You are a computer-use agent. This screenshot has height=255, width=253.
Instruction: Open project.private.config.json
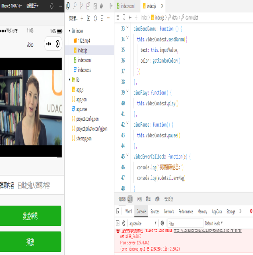point(89,129)
